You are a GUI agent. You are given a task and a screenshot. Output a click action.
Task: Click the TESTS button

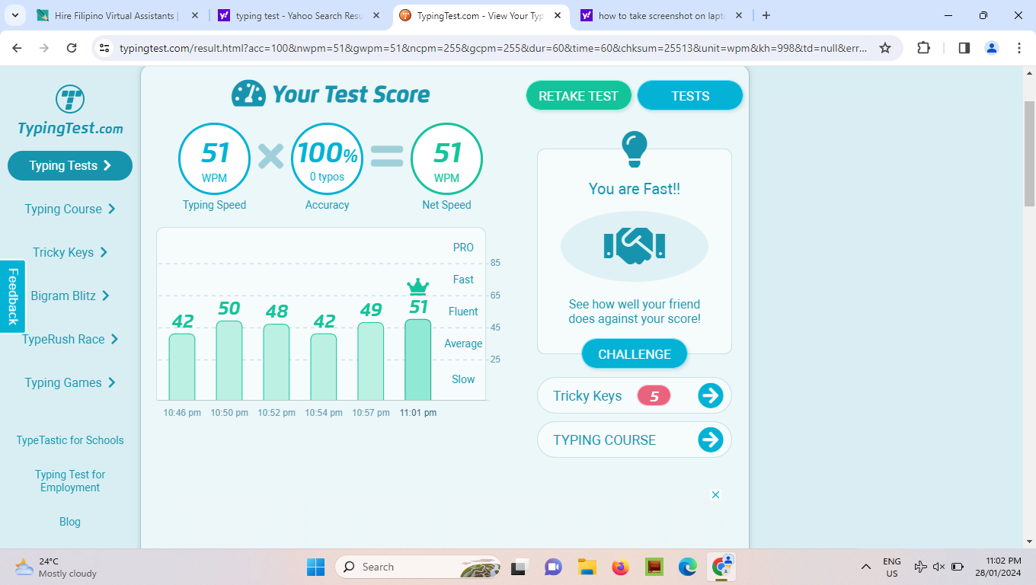coord(690,95)
